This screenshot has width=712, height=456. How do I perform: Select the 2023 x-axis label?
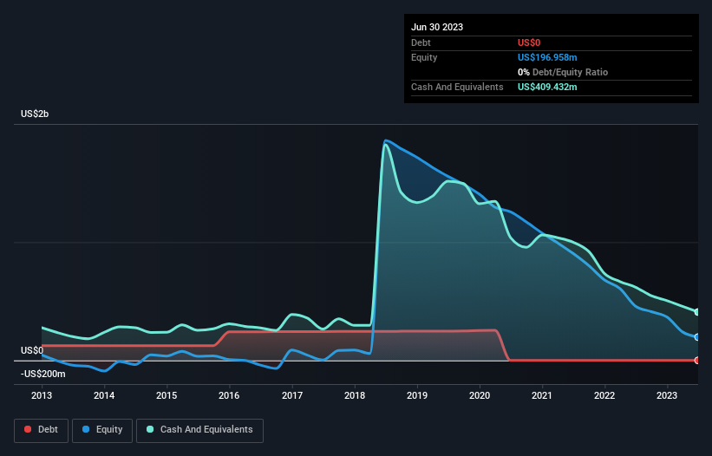coord(667,395)
